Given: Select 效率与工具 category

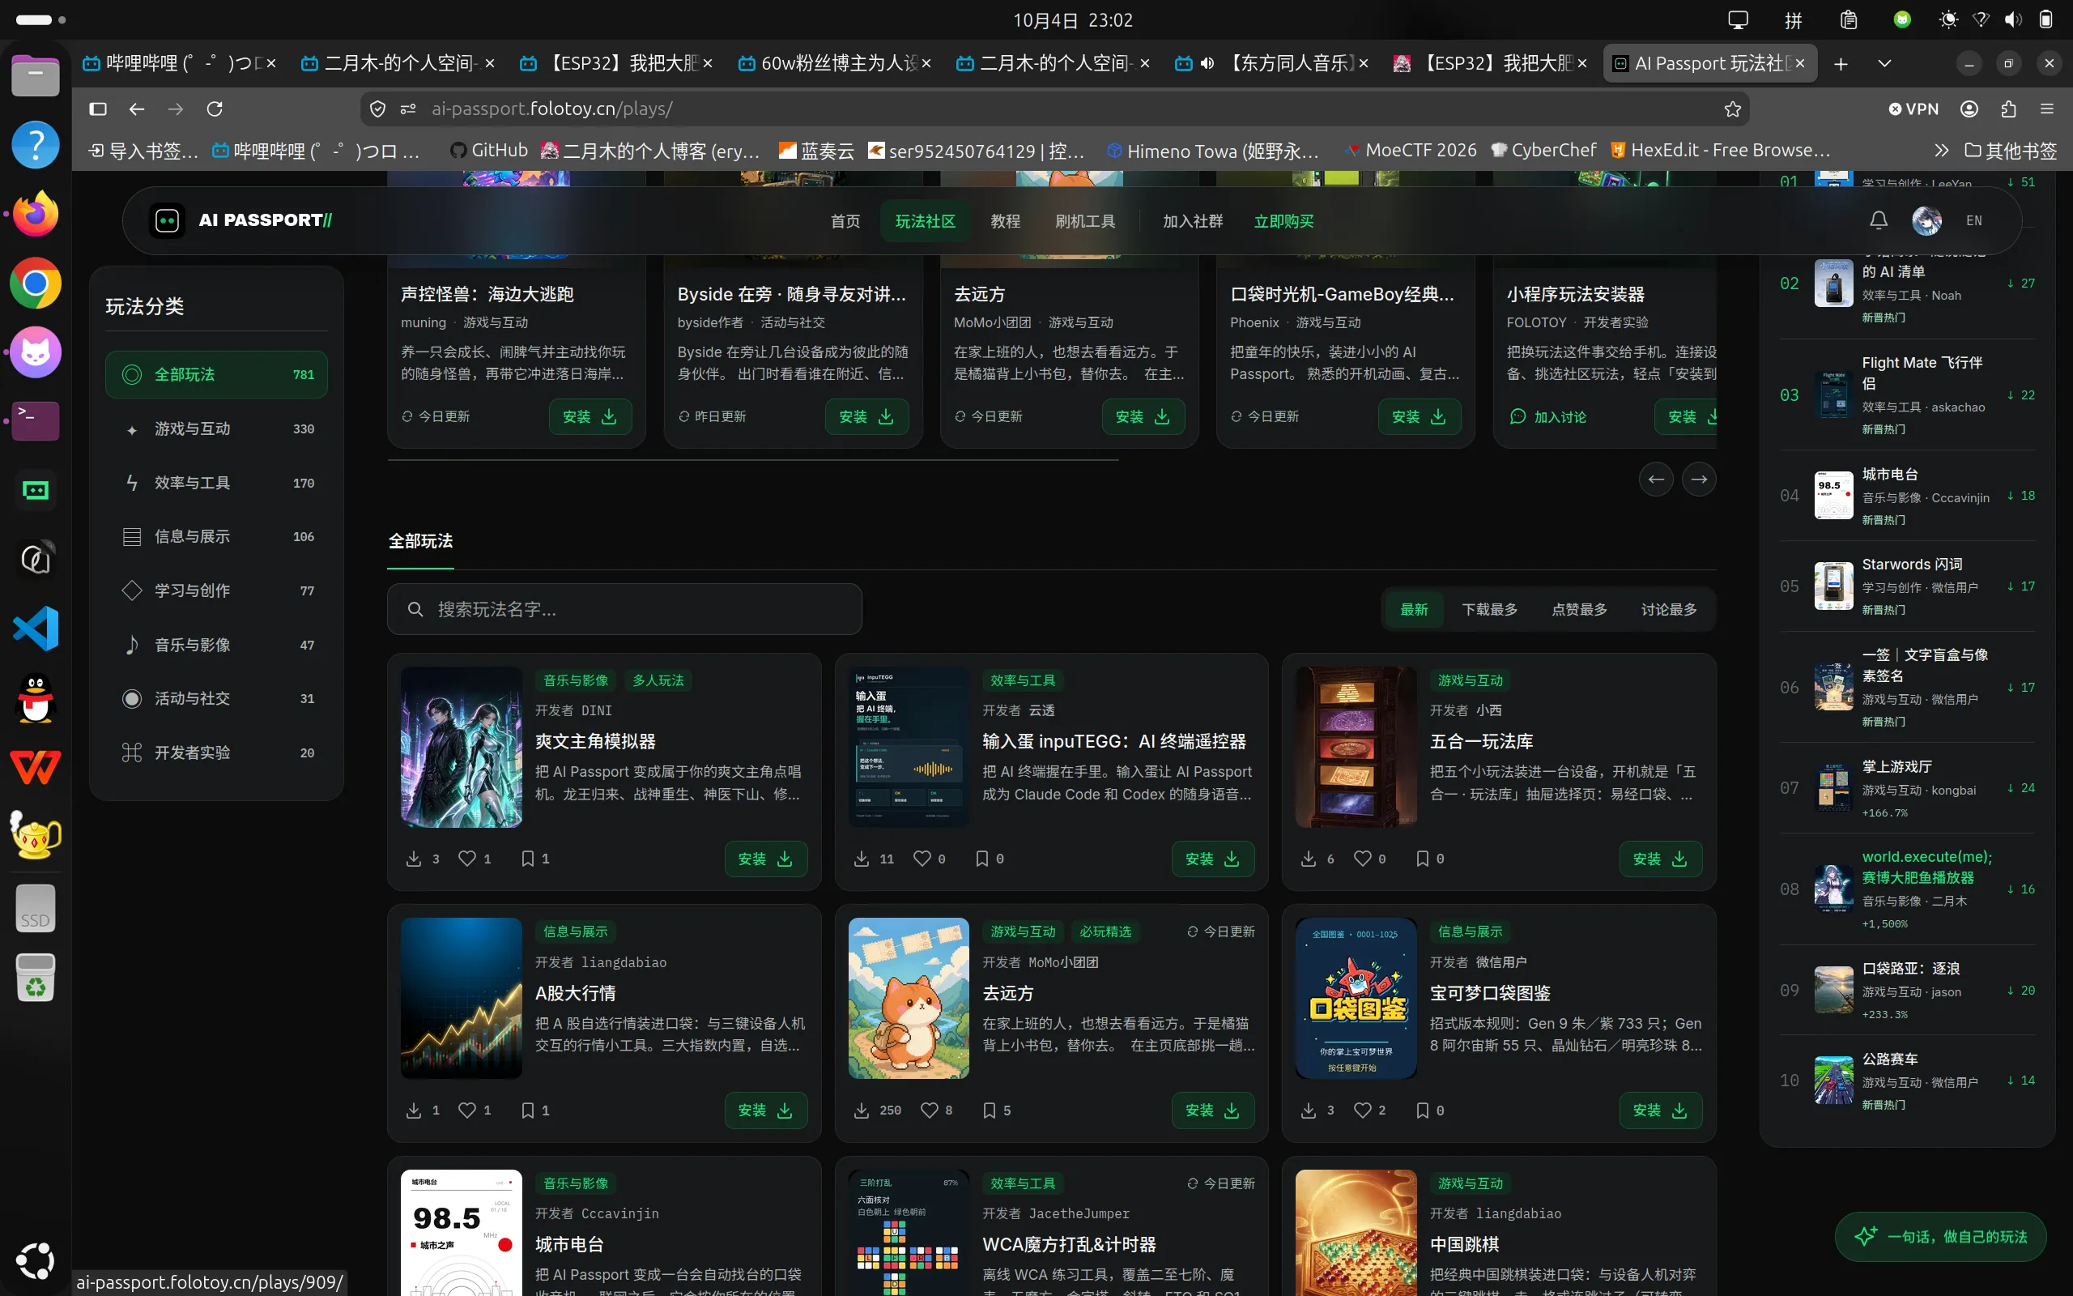Looking at the screenshot, I should [216, 483].
